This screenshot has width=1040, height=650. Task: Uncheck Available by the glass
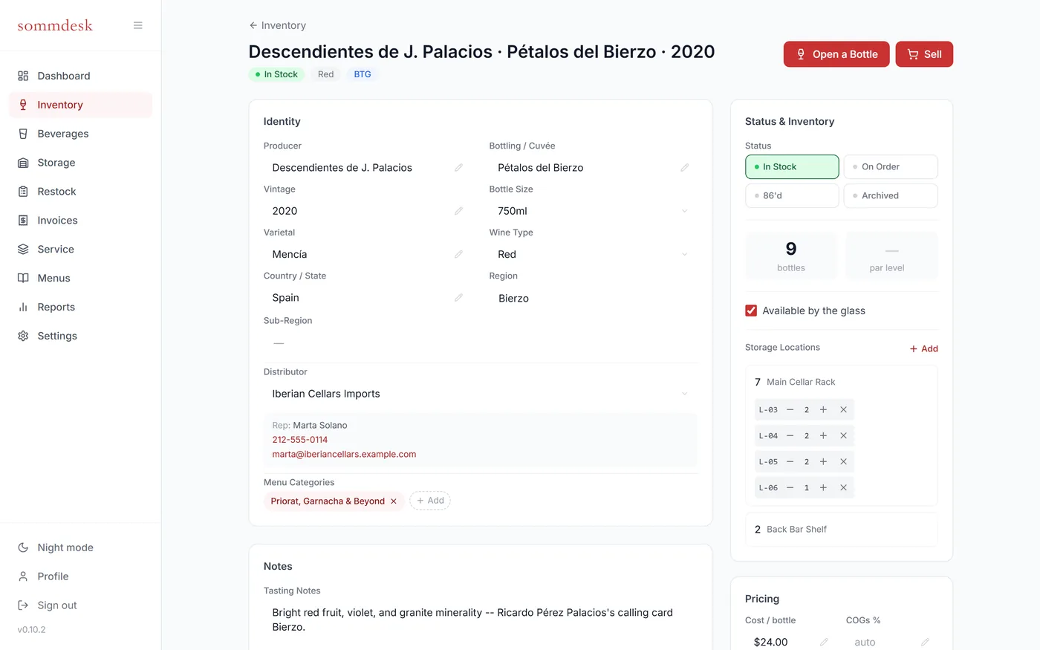pyautogui.click(x=751, y=311)
